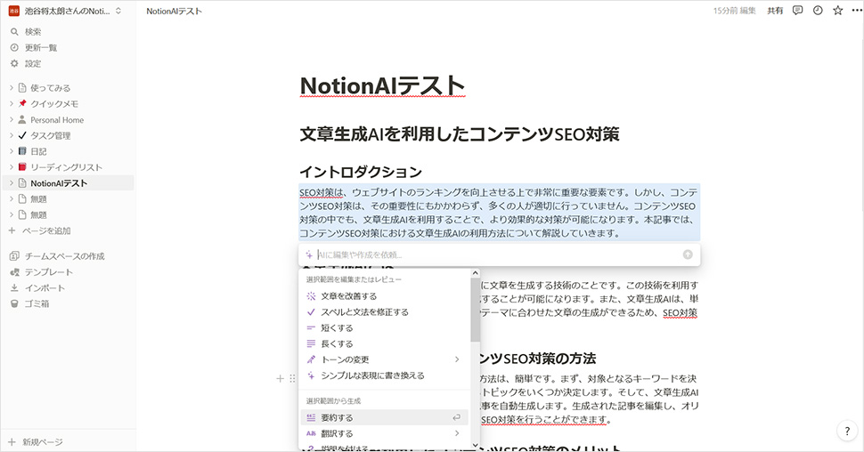Click AI menu scroll up arrow
This screenshot has height=452, width=864.
475,273
